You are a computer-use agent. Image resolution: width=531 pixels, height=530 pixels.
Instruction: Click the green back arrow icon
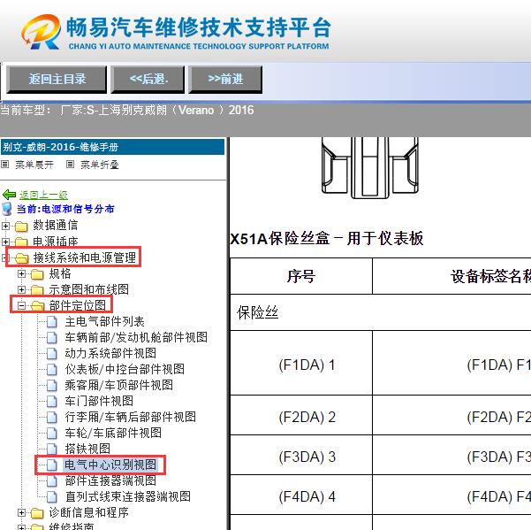9,195
